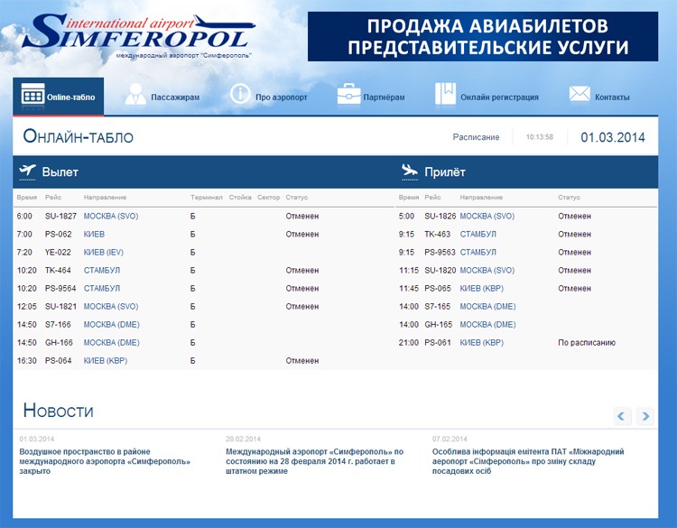The width and height of the screenshot is (677, 528).
Task: Click the Отменен status of flight PS-064
Action: tap(302, 361)
